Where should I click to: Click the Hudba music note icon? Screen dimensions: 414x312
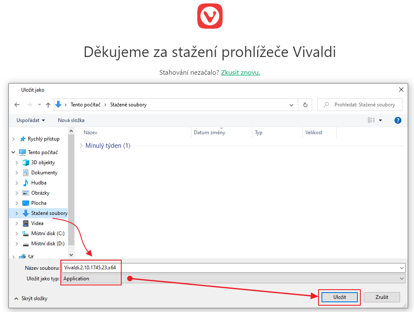26,183
